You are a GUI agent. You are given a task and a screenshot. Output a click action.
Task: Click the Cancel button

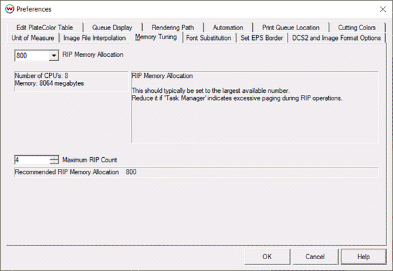point(315,256)
